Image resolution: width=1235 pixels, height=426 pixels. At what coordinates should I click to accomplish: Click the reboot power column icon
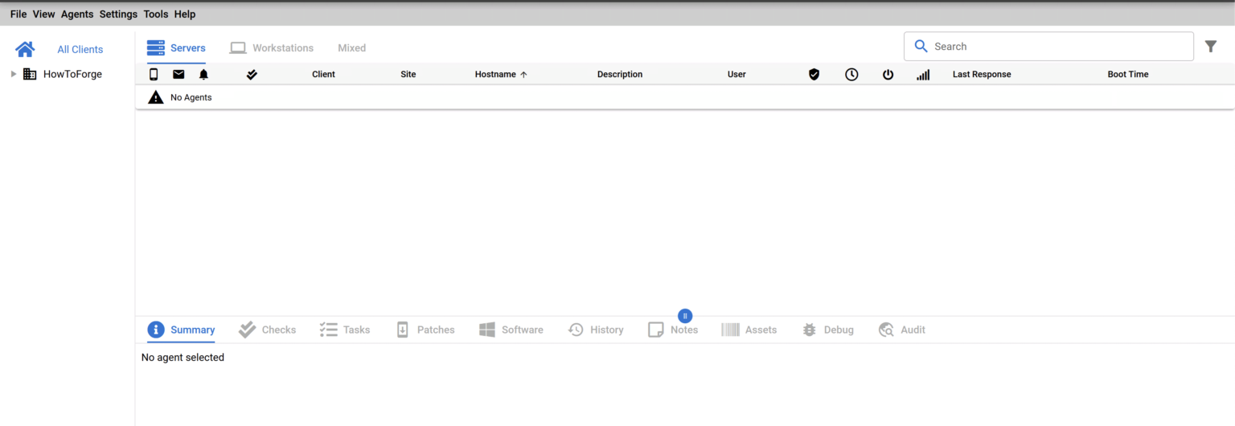click(x=888, y=74)
